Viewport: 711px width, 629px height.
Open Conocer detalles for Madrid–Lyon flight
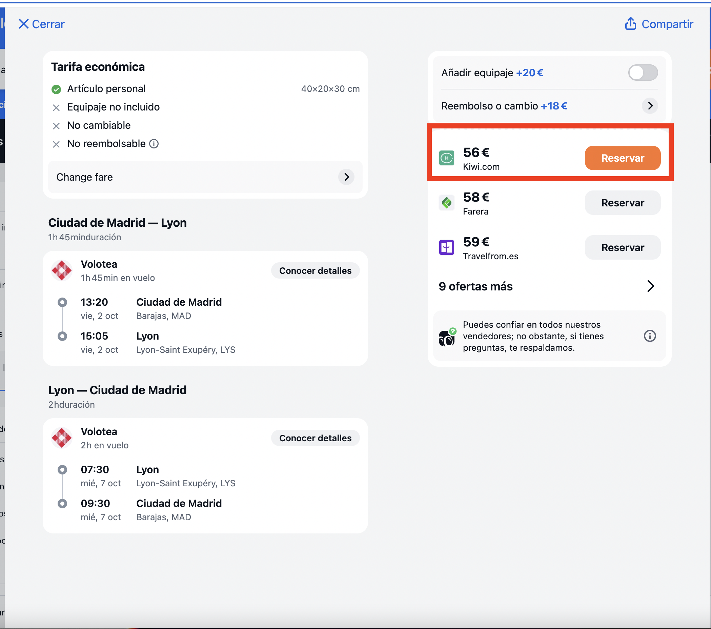coord(315,271)
